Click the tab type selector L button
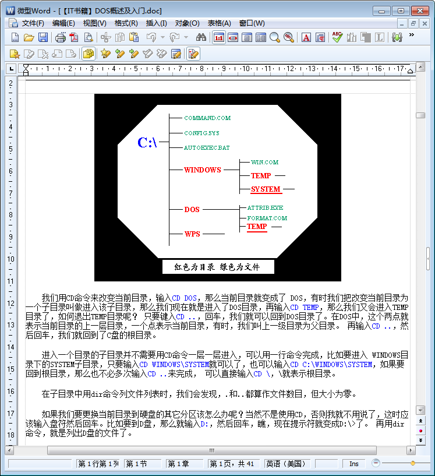 click(11, 69)
